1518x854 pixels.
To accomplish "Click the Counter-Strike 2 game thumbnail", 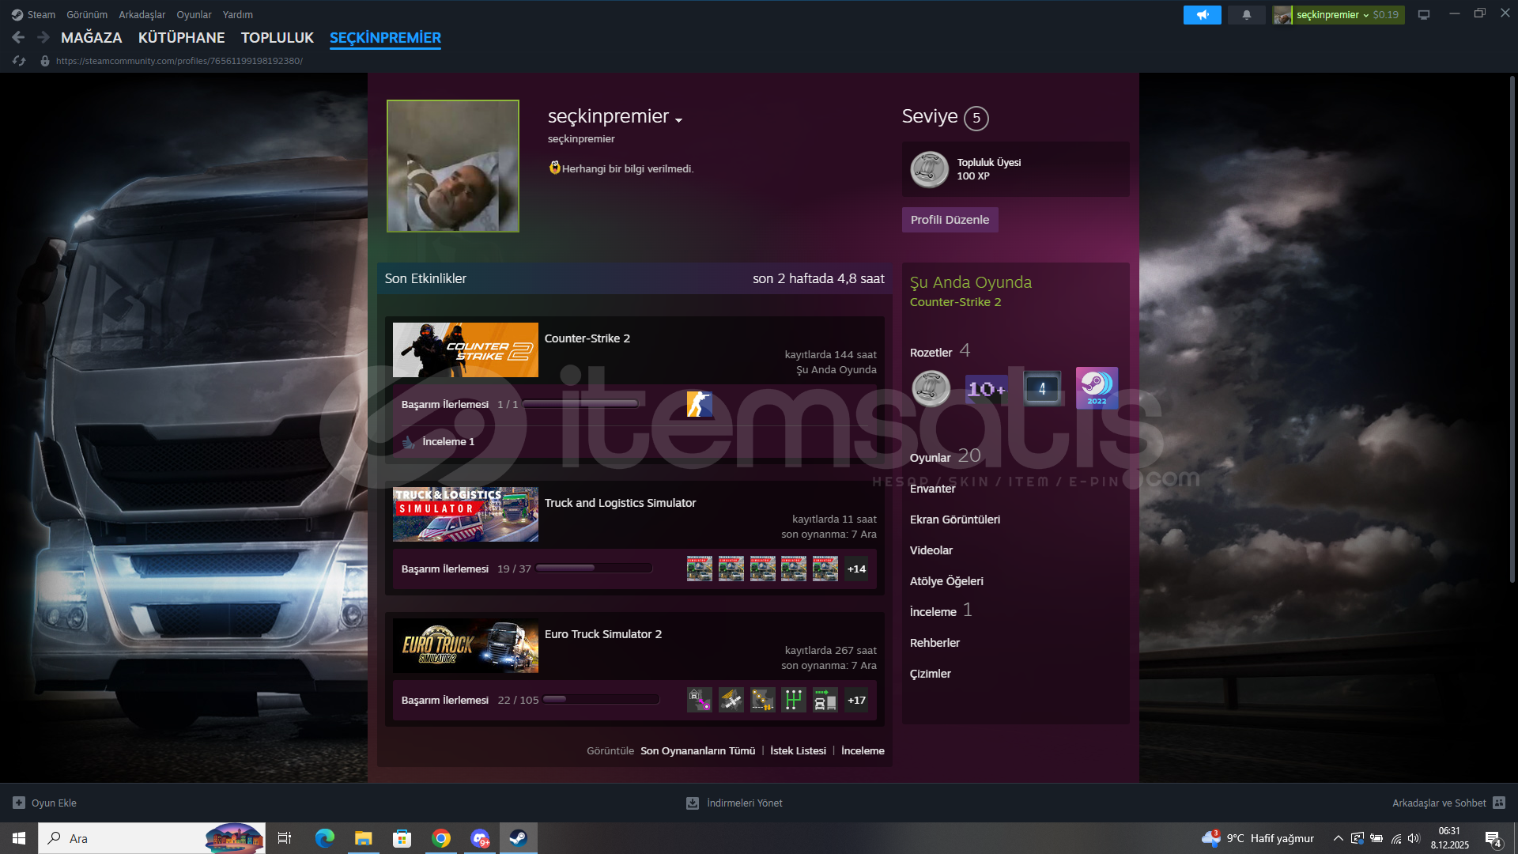I will 465,350.
